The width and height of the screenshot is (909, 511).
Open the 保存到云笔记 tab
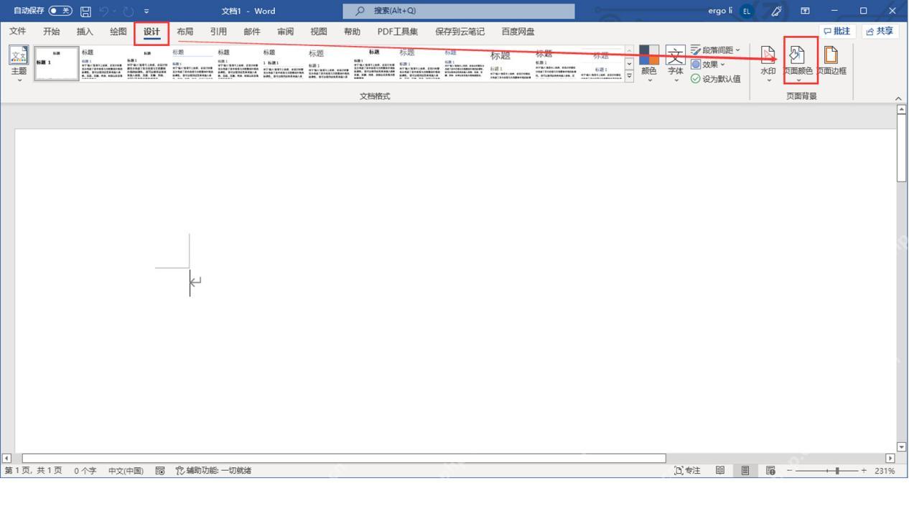pos(460,31)
